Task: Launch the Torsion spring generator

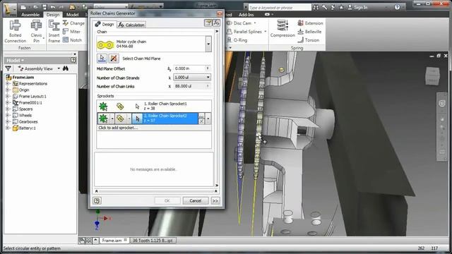Action: [x=308, y=40]
